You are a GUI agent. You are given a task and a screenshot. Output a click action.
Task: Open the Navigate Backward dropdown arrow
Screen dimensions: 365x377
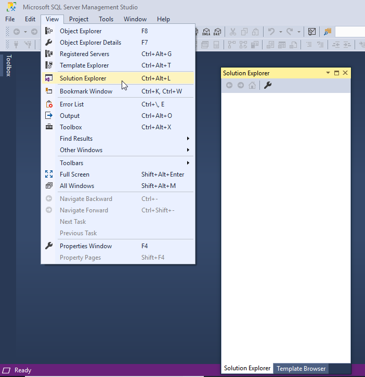tap(25, 32)
